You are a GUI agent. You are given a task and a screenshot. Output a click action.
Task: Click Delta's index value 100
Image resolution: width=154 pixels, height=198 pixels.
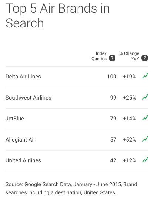(x=111, y=77)
